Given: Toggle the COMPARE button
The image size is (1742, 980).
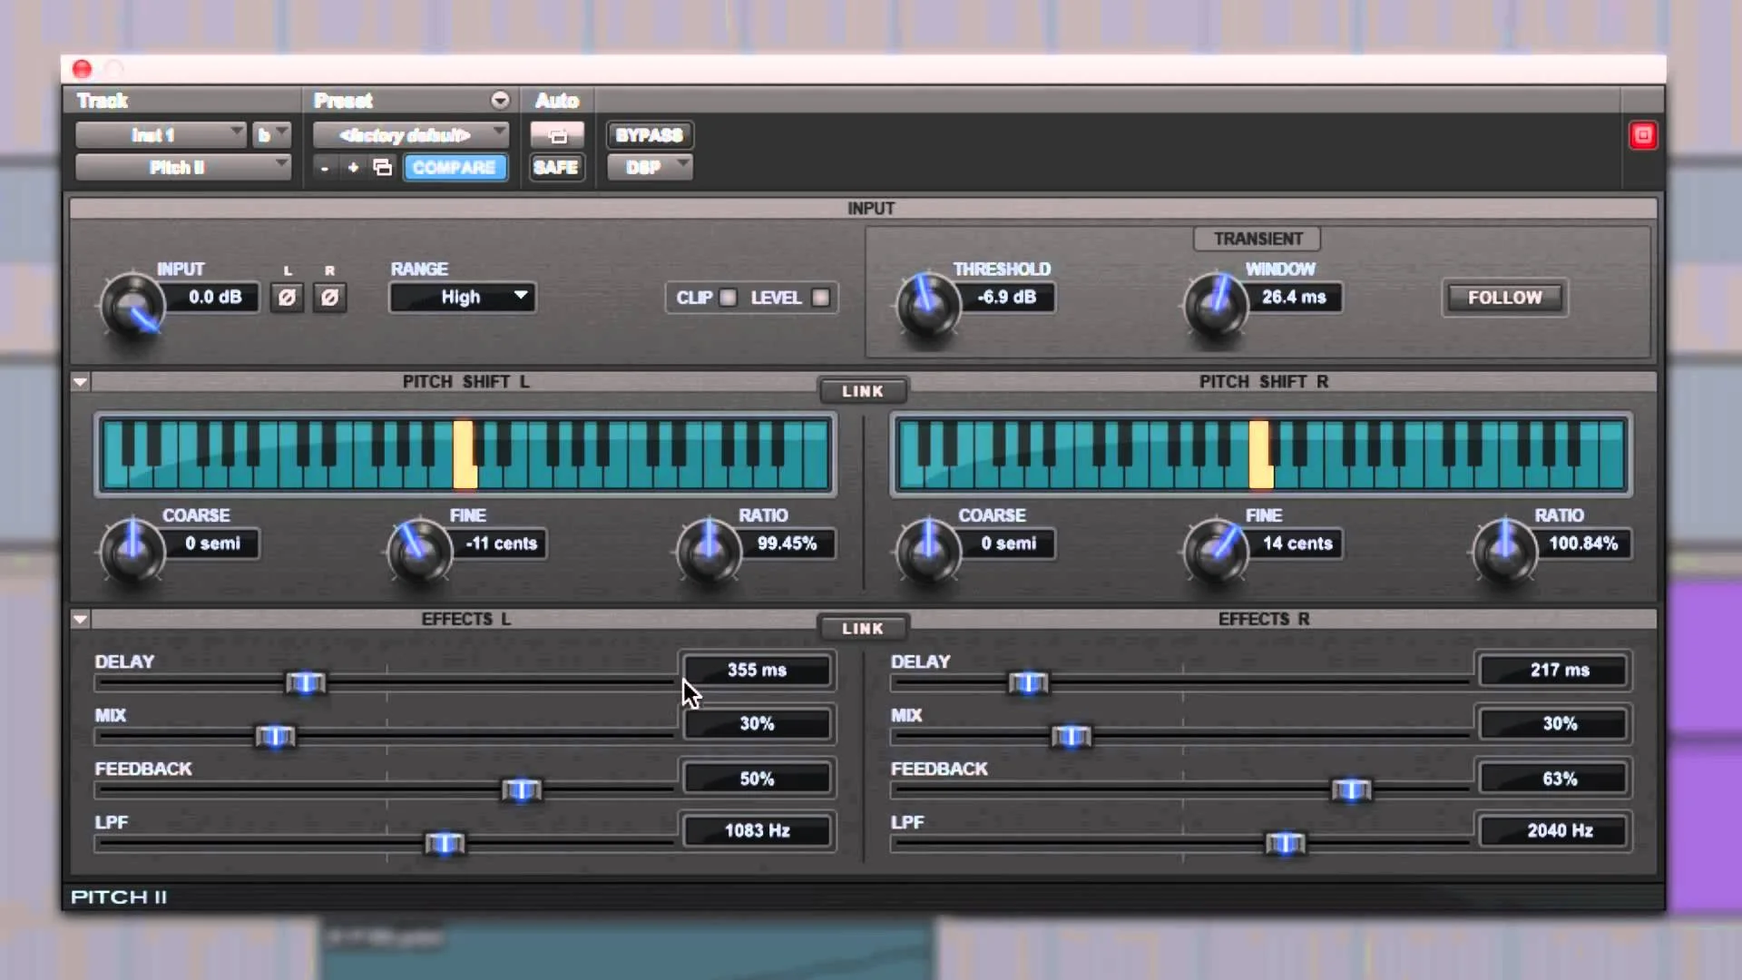Looking at the screenshot, I should click(x=455, y=168).
